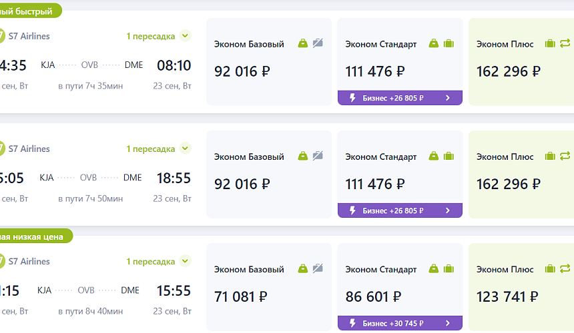Click suitcase icon in 123 741 ₽ Эконом Плюс
The image size is (574, 333).
click(x=550, y=269)
